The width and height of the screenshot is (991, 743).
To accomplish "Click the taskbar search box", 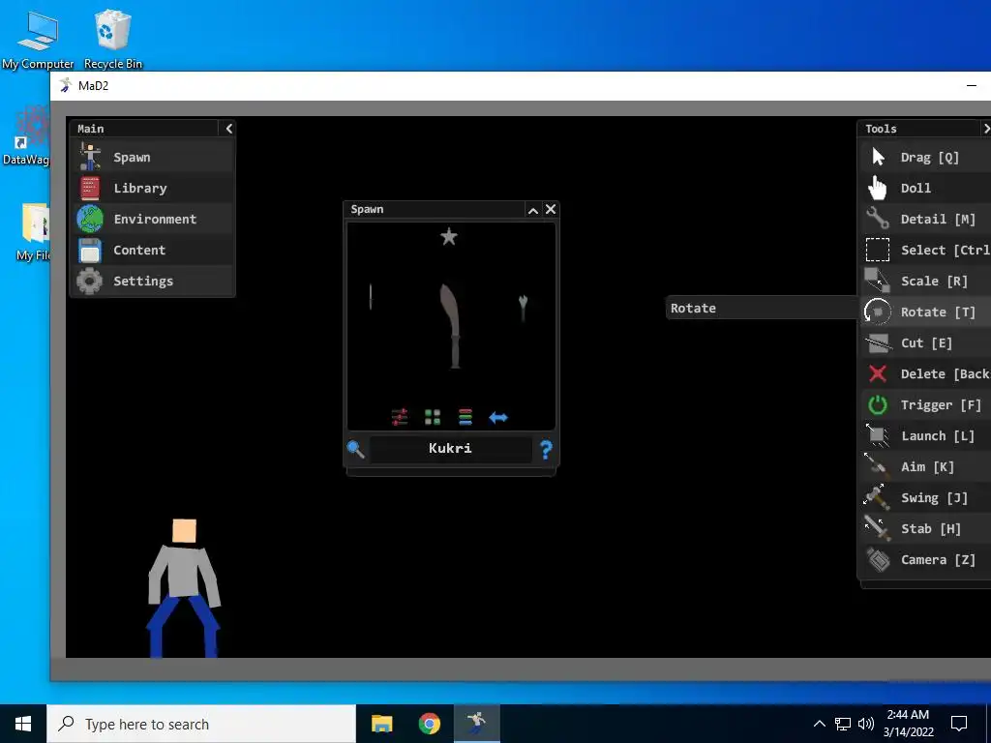I will (x=201, y=724).
